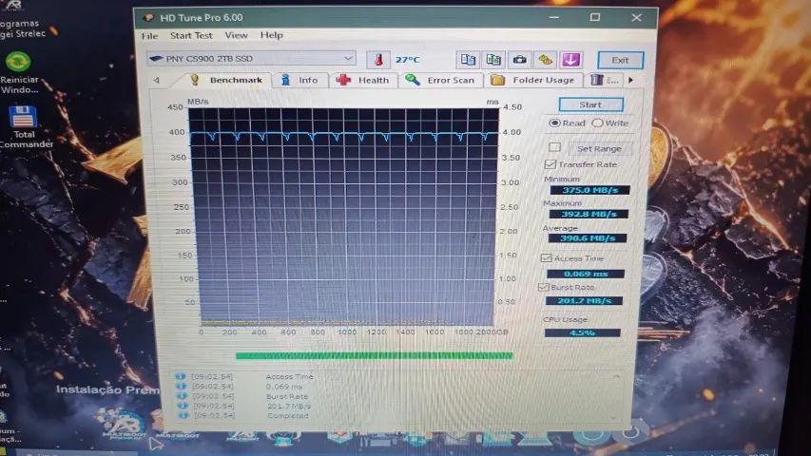Open the PNY CS900 2TB SSD drive dropdown
Image resolution: width=811 pixels, height=456 pixels.
[x=251, y=58]
